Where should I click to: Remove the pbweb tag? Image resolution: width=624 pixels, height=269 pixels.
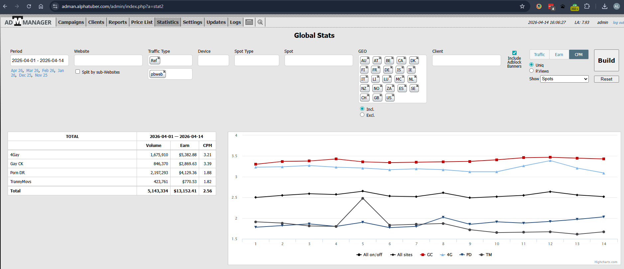[164, 72]
